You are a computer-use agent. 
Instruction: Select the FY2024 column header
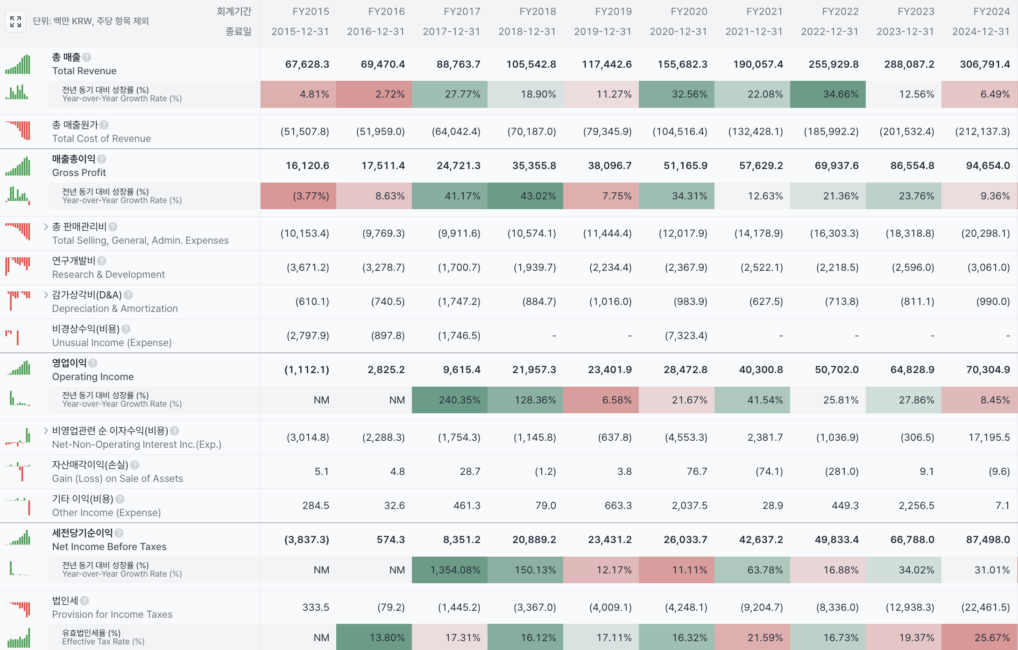[991, 12]
